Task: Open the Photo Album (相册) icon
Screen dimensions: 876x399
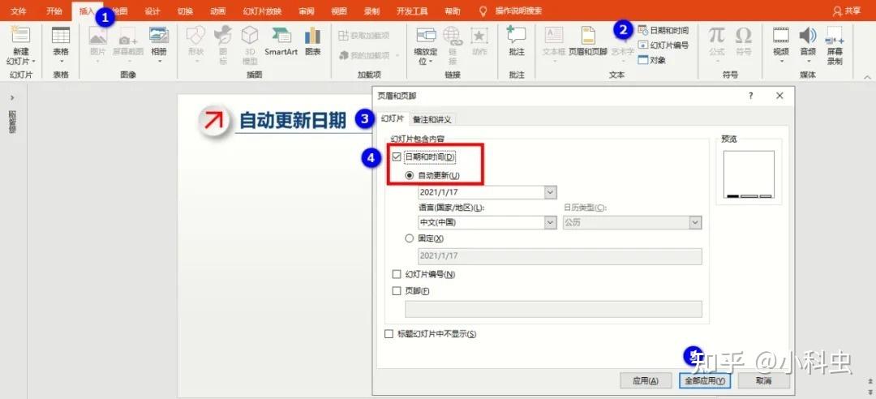Action: 159,35
